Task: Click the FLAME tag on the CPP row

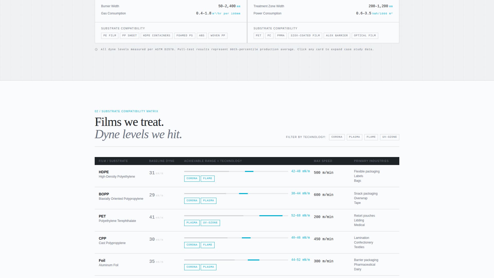Action: (x=207, y=245)
